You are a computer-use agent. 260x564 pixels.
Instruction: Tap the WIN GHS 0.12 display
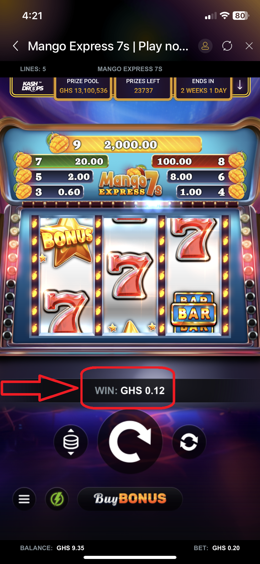pyautogui.click(x=130, y=391)
